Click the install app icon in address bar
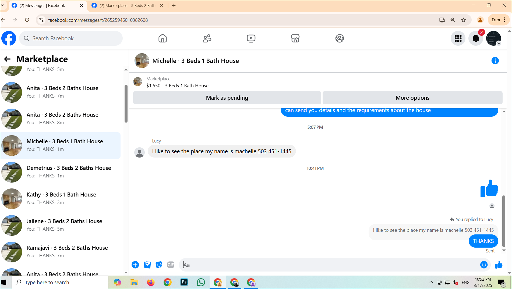This screenshot has width=512, height=289. 442,20
